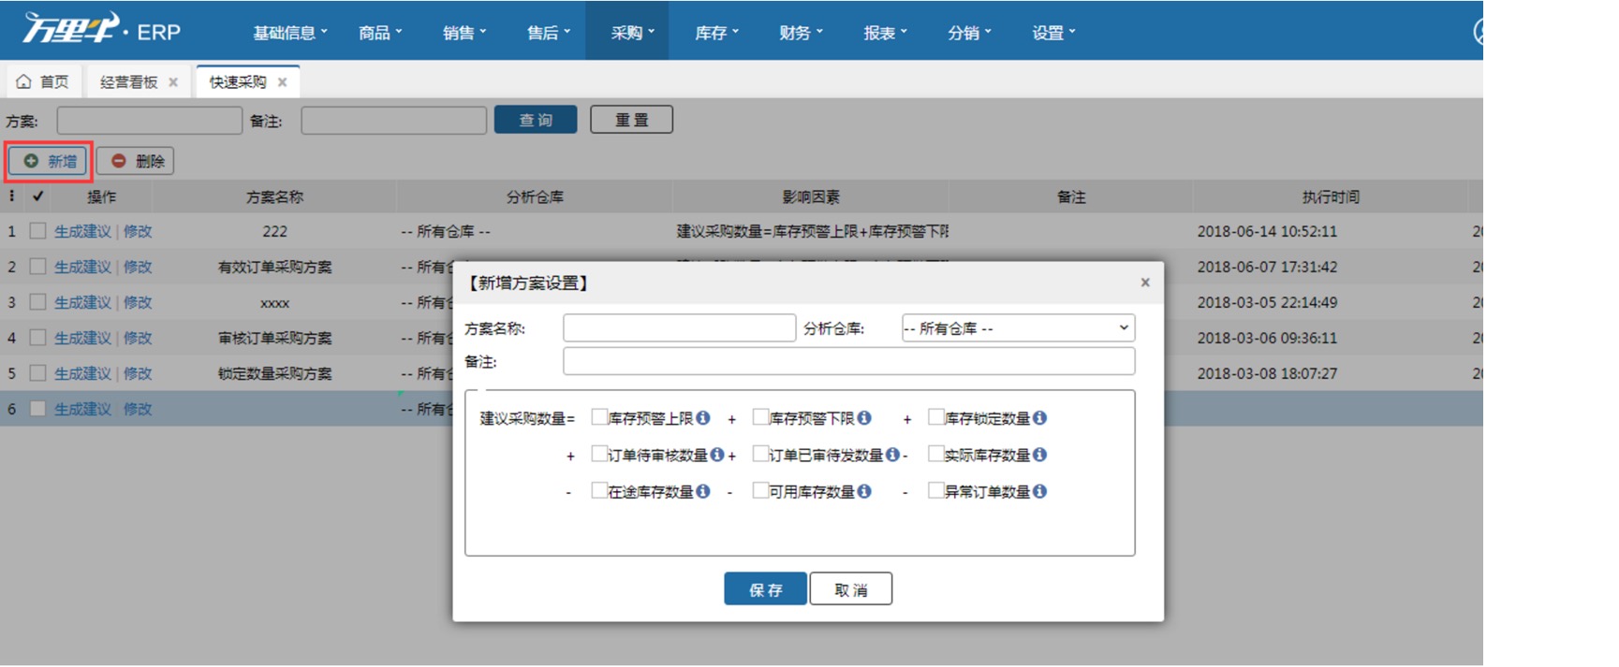Open the 报表 menu
Screen dimensions: 1619x667
tap(886, 33)
